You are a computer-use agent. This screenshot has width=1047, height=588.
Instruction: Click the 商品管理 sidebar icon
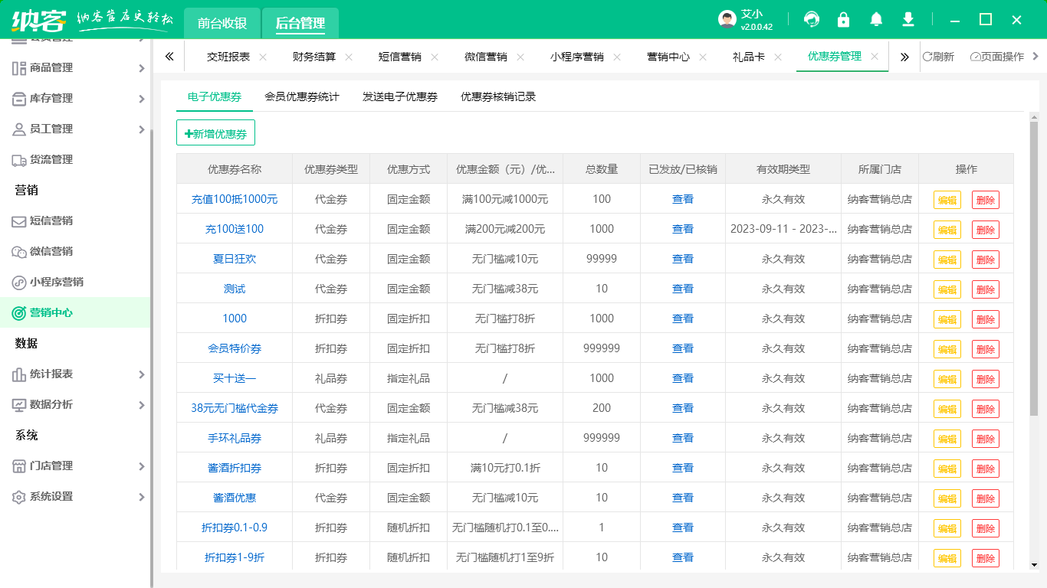(x=19, y=68)
